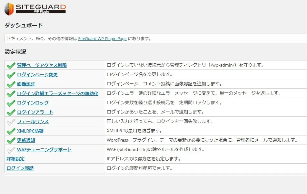
Task: Click the SiteGuard WP Plugin logo
Action: click(35, 9)
